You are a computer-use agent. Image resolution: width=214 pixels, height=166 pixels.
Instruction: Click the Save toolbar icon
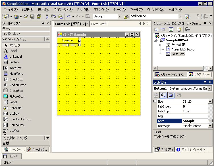pos(32,17)
